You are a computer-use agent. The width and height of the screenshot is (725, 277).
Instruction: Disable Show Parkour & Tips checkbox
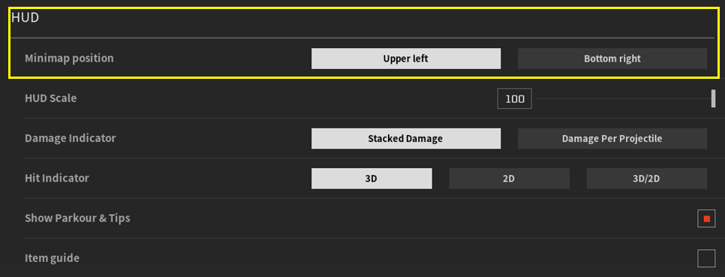[x=706, y=218]
